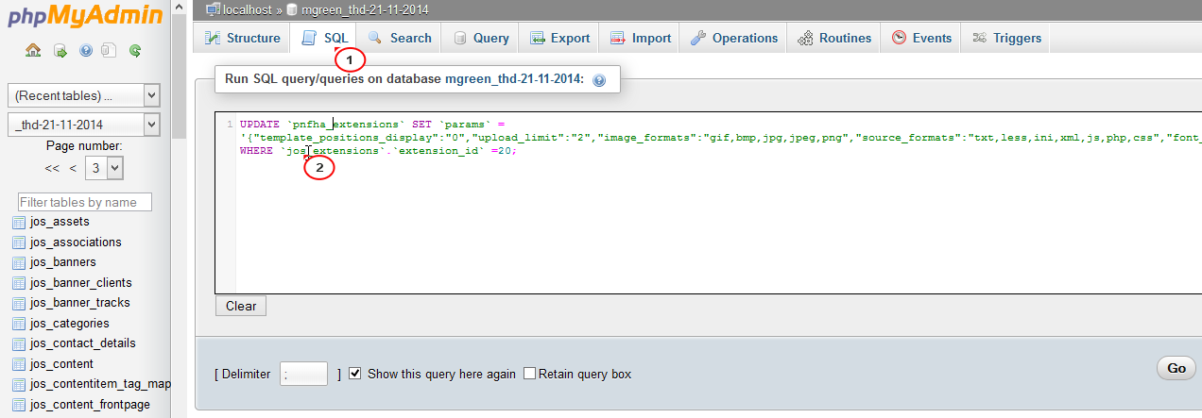1202x418 pixels.
Task: Click the help icon next to Run SQL query heading
Action: [598, 81]
